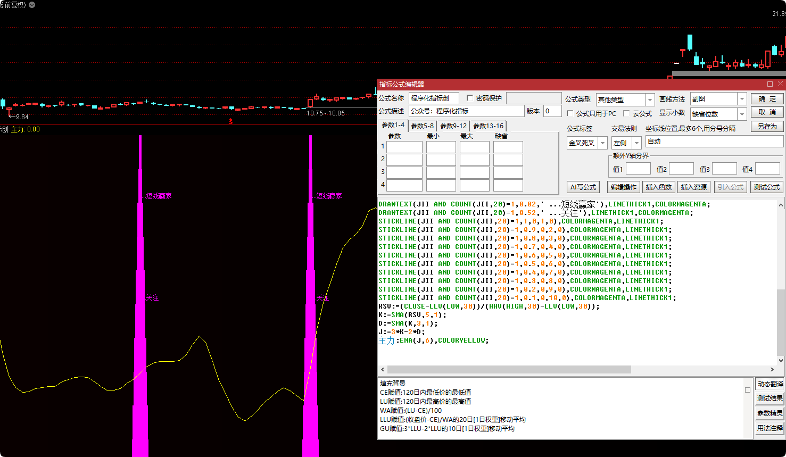Click the code editor's scroll-down arrow

click(781, 360)
